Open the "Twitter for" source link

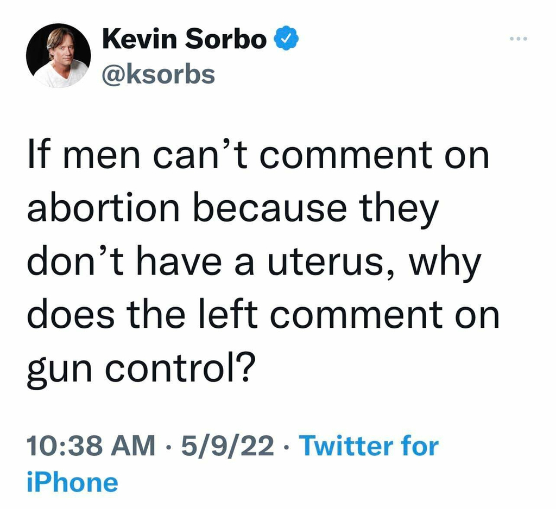[369, 446]
